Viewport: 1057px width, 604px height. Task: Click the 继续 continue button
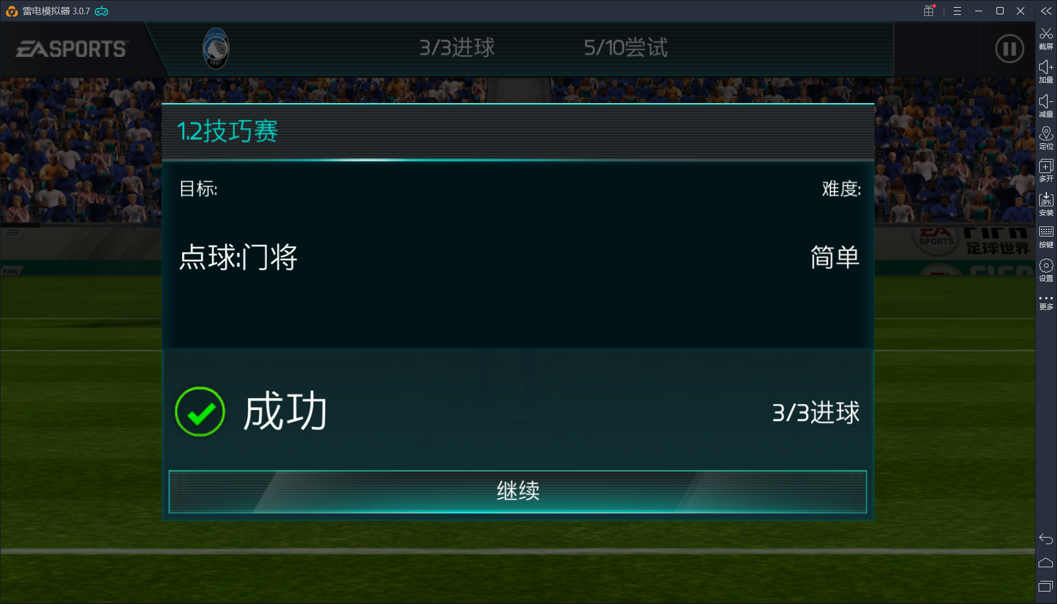[517, 491]
